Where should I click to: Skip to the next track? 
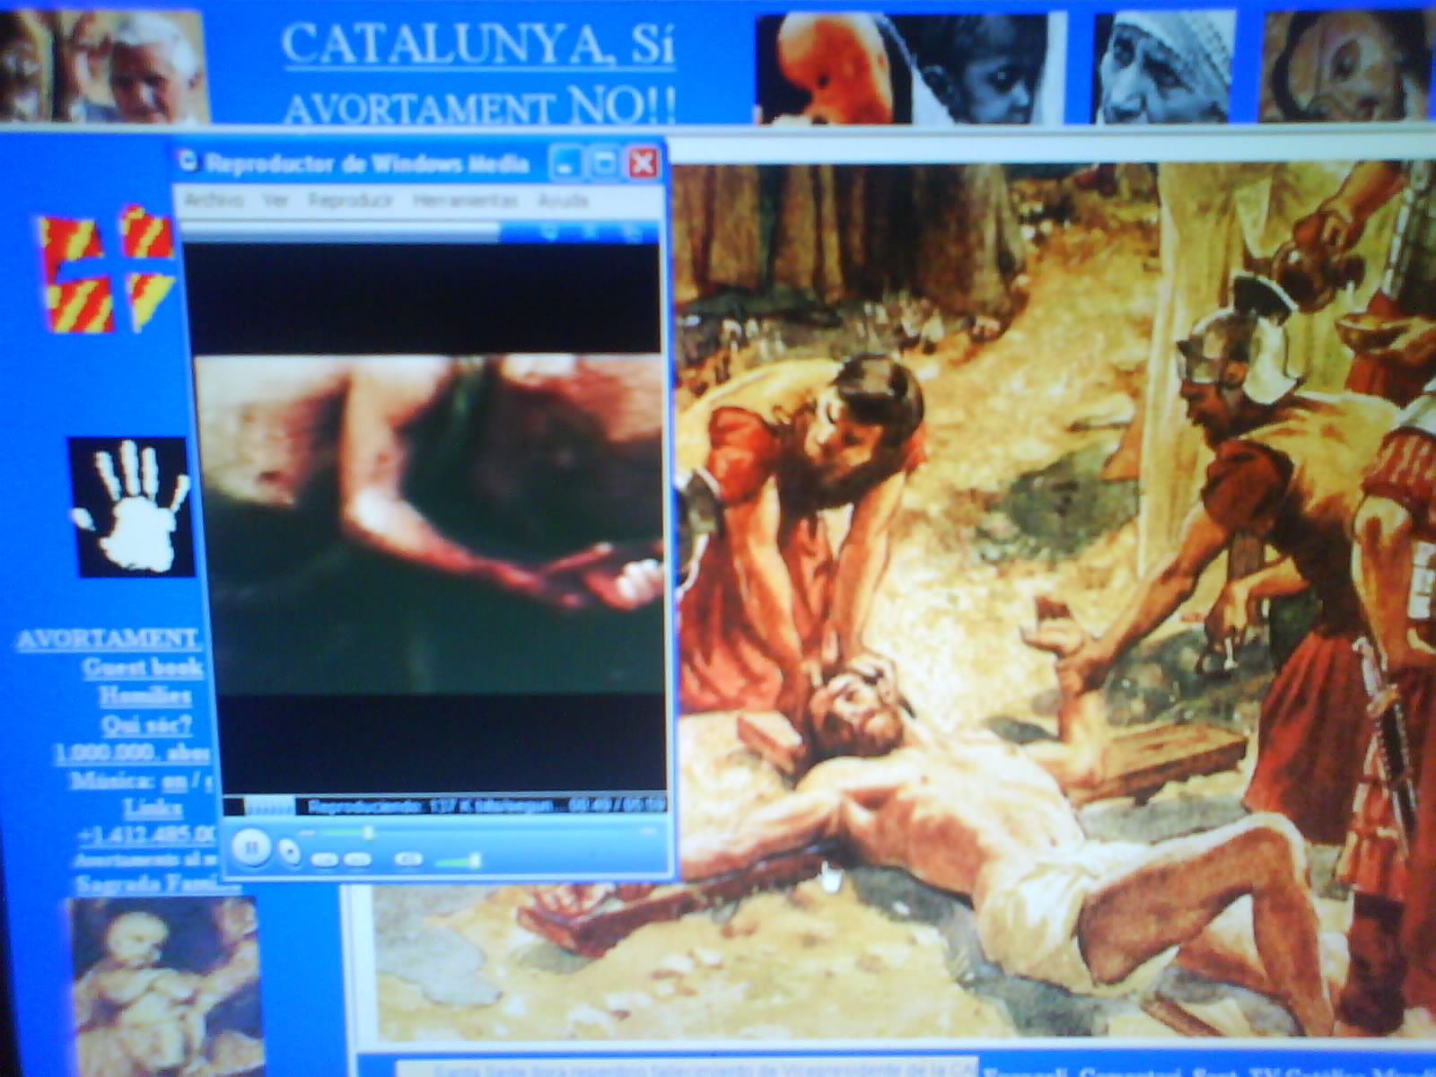[x=357, y=860]
